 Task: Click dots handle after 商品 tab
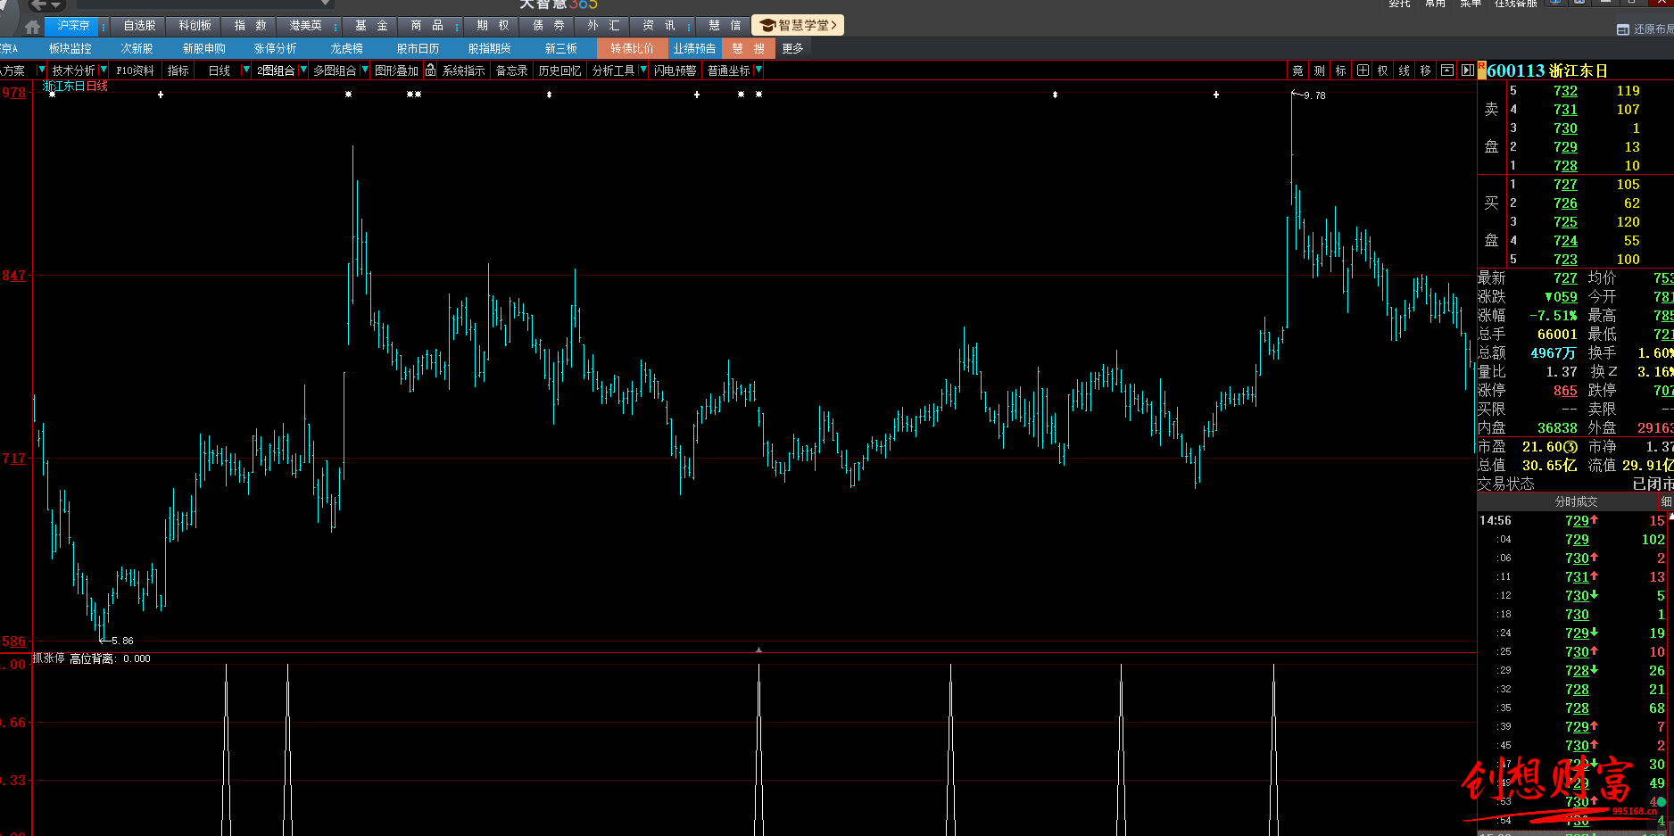click(458, 27)
